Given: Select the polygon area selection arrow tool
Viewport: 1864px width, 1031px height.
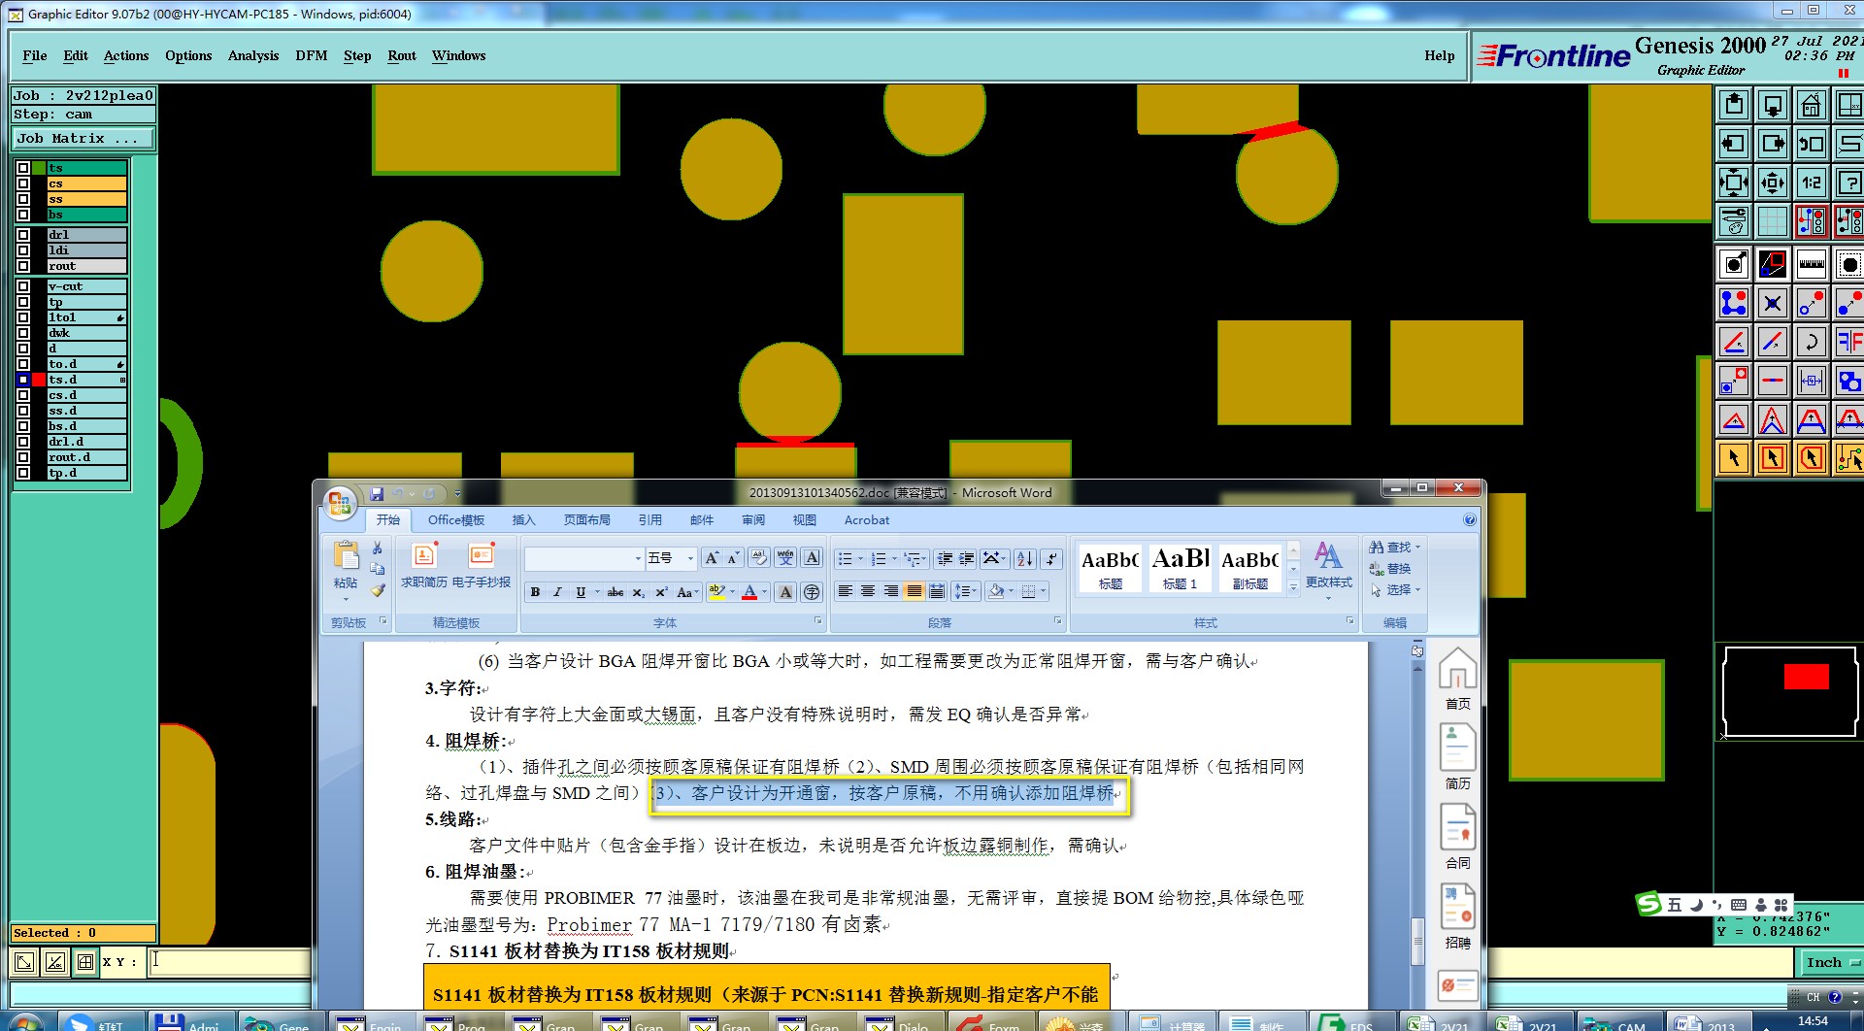Looking at the screenshot, I should (1811, 458).
